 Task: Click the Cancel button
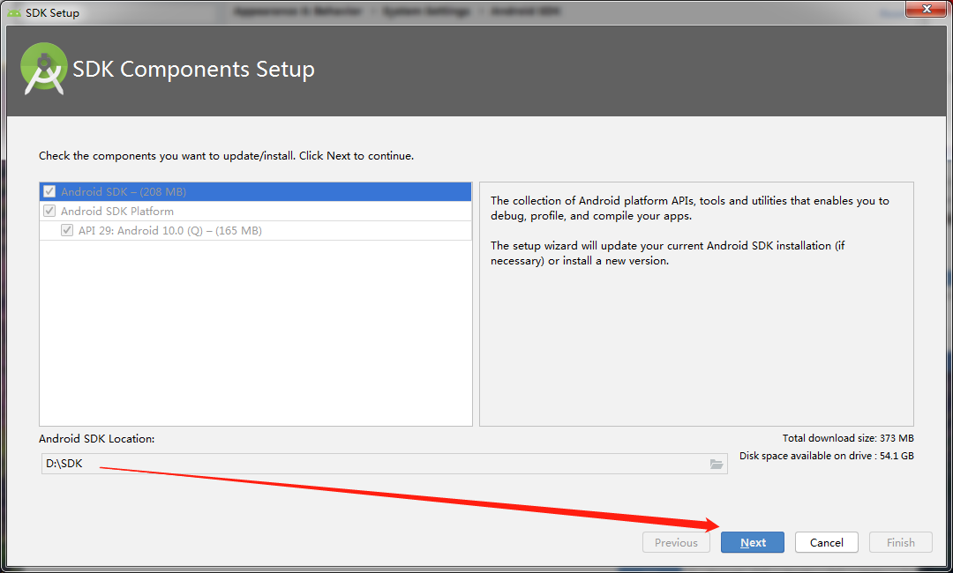point(826,542)
